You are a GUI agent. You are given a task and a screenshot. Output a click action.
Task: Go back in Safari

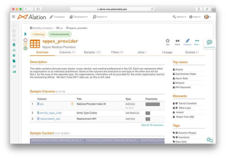point(26,9)
